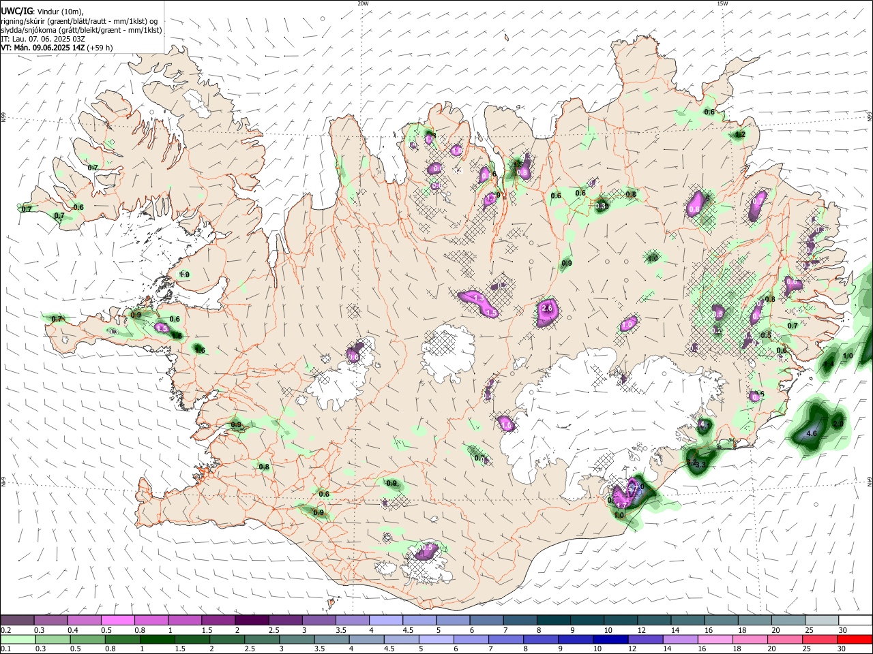Select the pale grey top-row swatch at 25
This screenshot has height=654, width=873.
[821, 621]
